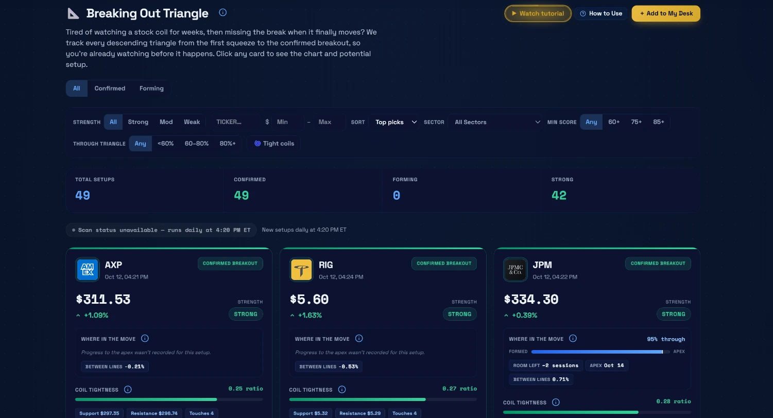This screenshot has height=418, width=773.
Task: Select Strong strength filter
Action: [x=138, y=122]
